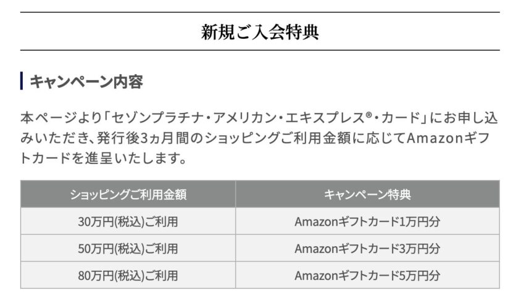521x301 pixels.
Task: Select the 50万円(税込)ご利用 table cell
Action: click(x=128, y=249)
